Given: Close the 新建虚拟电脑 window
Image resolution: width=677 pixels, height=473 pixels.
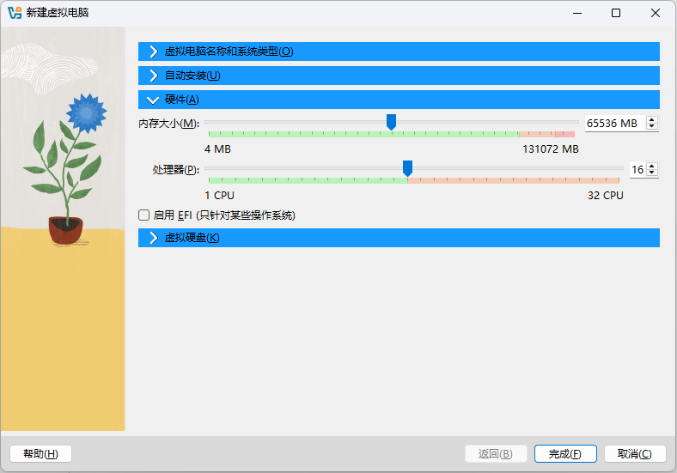Looking at the screenshot, I should tap(656, 13).
